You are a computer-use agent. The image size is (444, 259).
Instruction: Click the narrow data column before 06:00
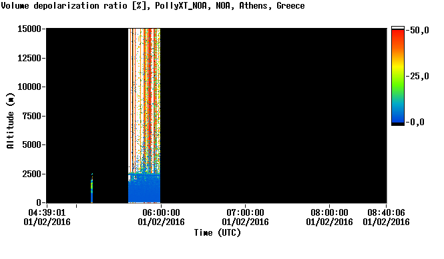tap(91, 188)
